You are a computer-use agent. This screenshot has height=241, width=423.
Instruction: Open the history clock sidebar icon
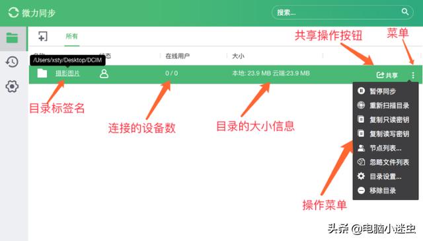pyautogui.click(x=12, y=62)
